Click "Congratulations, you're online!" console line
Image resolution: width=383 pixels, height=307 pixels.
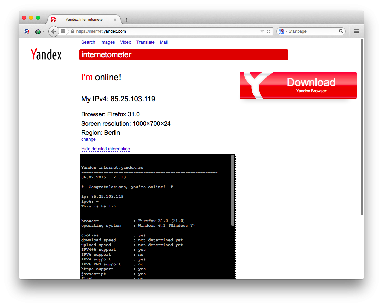tap(127, 187)
